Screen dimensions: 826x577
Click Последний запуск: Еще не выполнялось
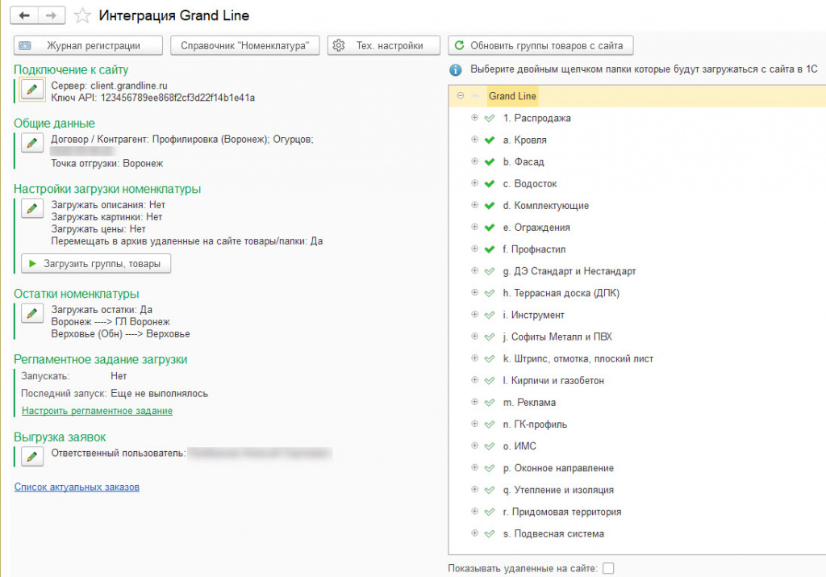[x=115, y=394]
